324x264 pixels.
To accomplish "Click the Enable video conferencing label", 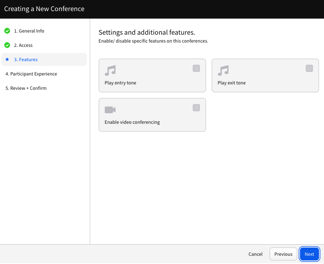I will pos(132,122).
